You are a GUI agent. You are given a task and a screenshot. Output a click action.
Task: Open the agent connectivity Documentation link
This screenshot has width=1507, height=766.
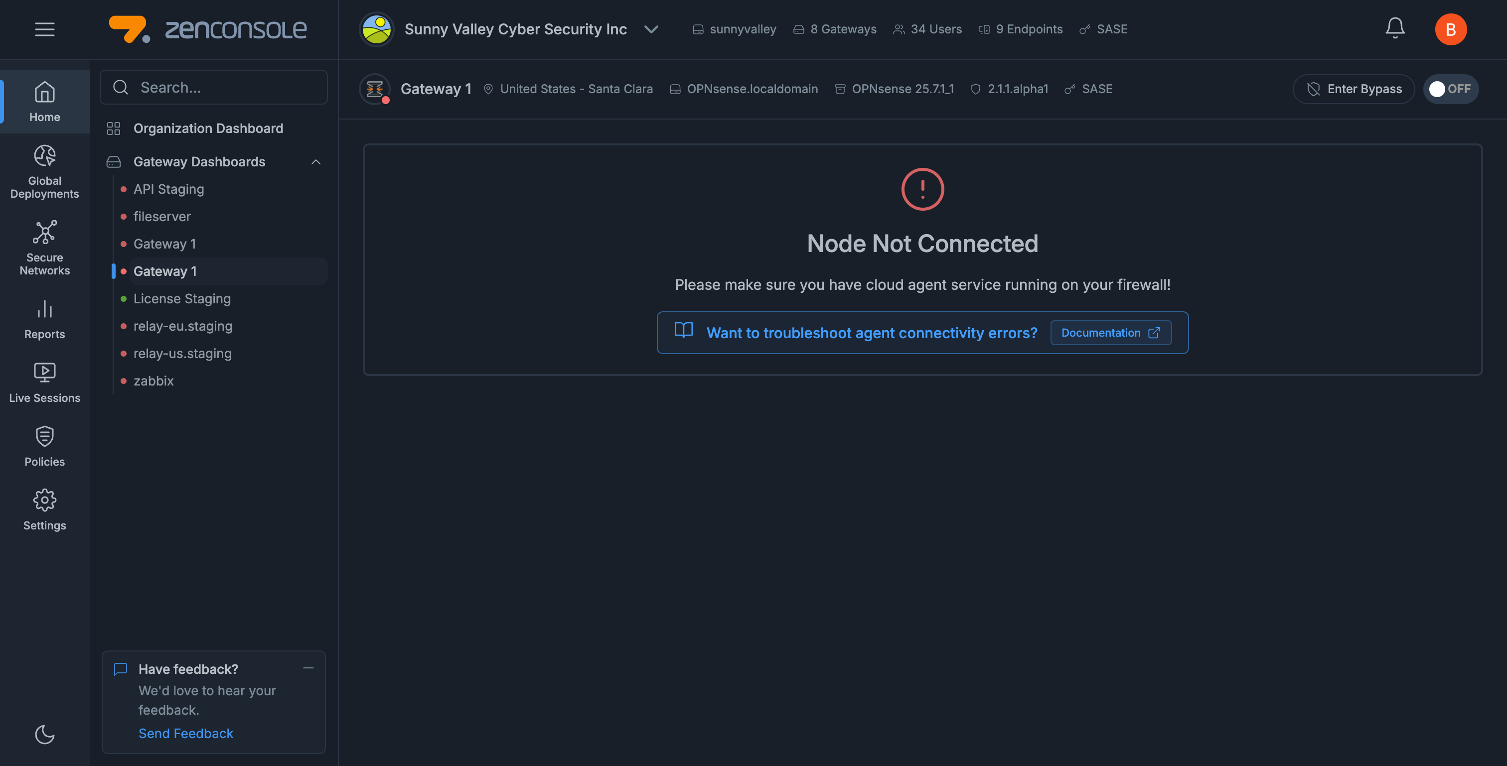(1110, 332)
